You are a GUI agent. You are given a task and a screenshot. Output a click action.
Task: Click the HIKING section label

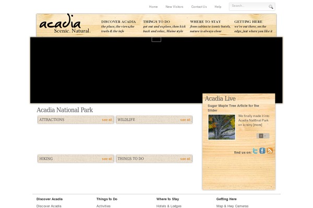(46, 159)
